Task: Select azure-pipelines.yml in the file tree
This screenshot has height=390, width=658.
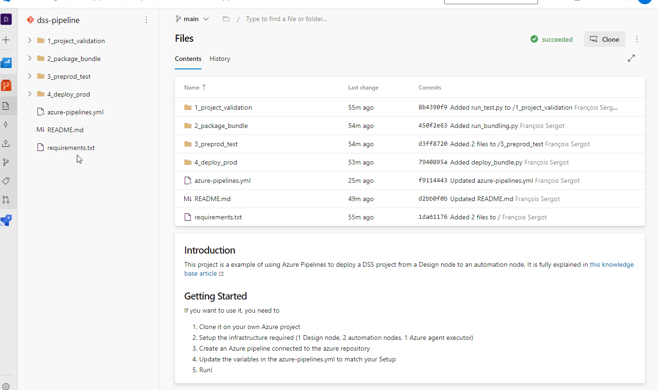Action: (75, 112)
